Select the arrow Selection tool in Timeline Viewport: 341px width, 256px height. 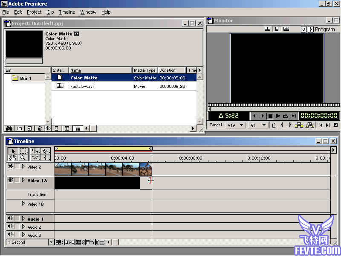coord(13,151)
